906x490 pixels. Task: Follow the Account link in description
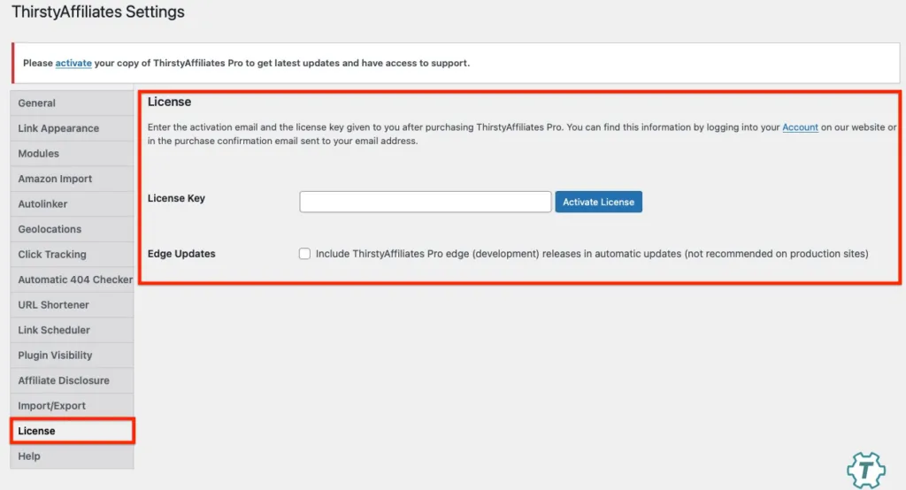(800, 127)
